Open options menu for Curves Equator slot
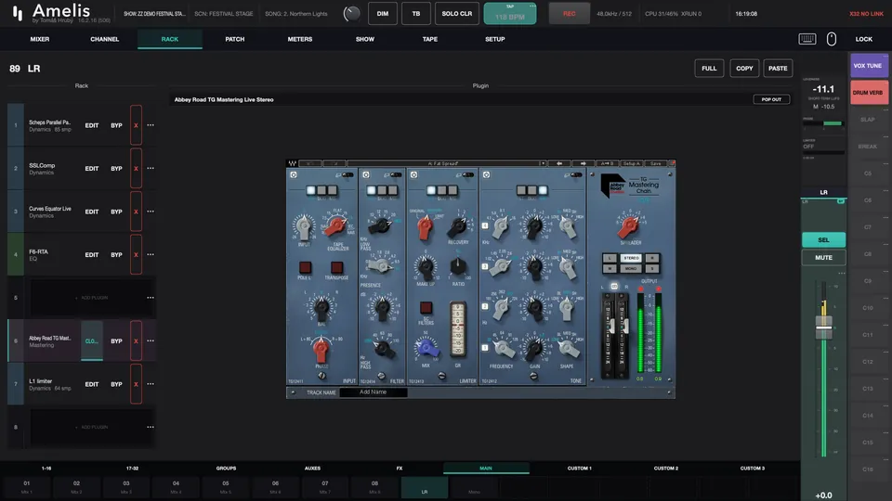Viewport: 892px width, 501px height. click(151, 212)
